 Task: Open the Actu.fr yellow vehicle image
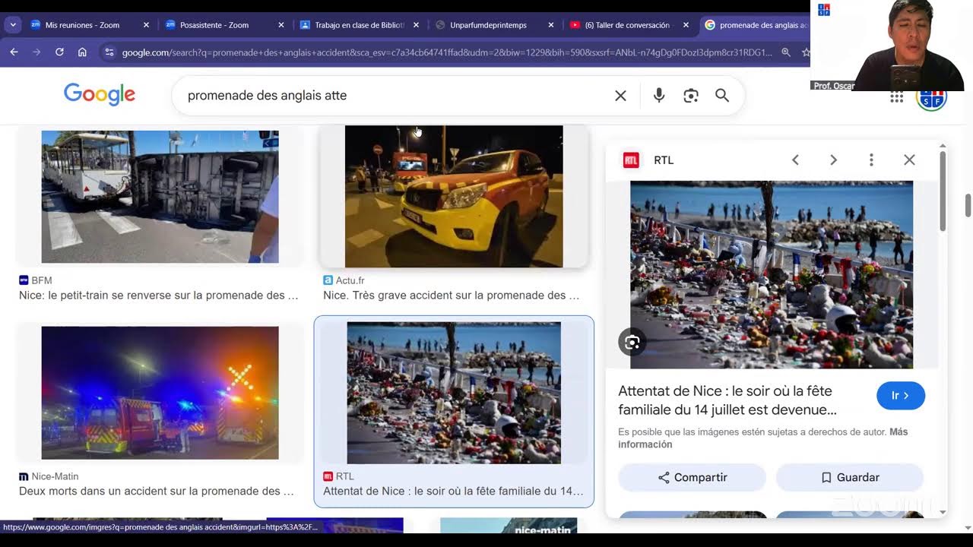click(454, 197)
